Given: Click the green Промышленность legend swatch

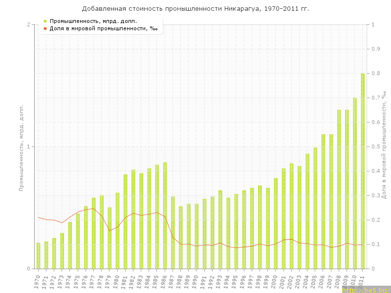Looking at the screenshot, I should pos(45,21).
